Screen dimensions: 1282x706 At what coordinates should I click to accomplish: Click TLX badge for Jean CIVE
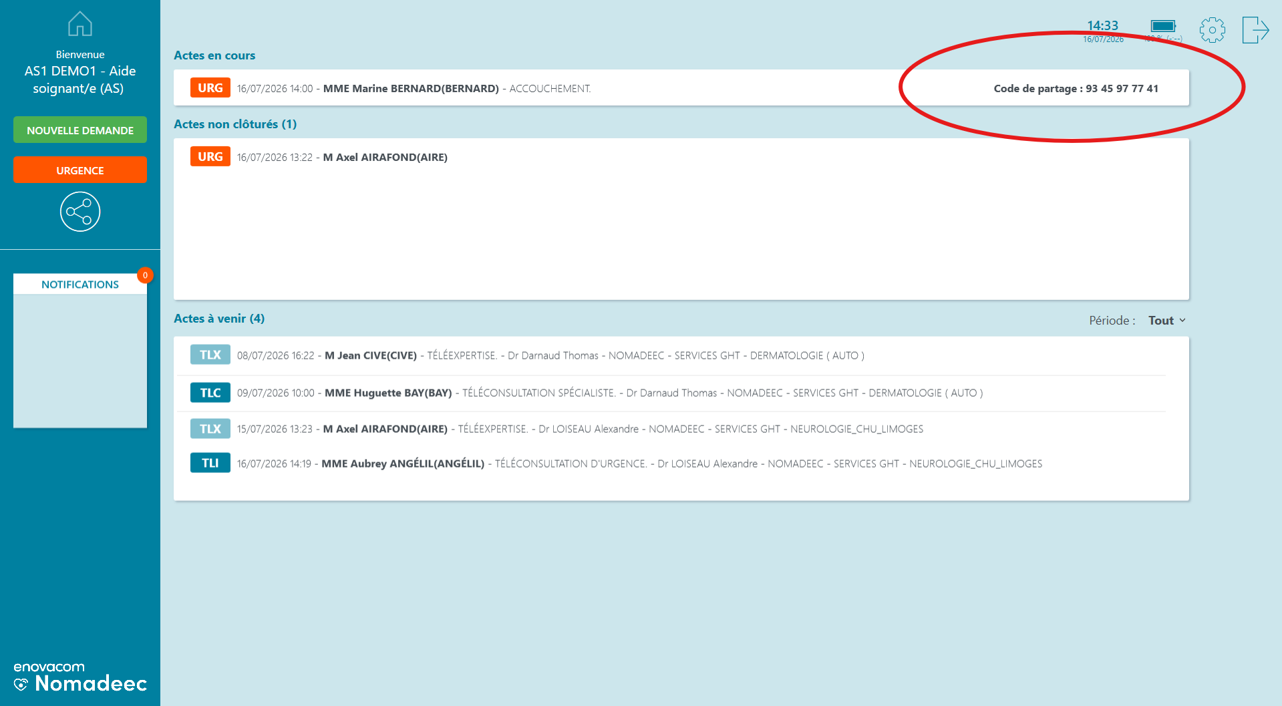pos(210,355)
